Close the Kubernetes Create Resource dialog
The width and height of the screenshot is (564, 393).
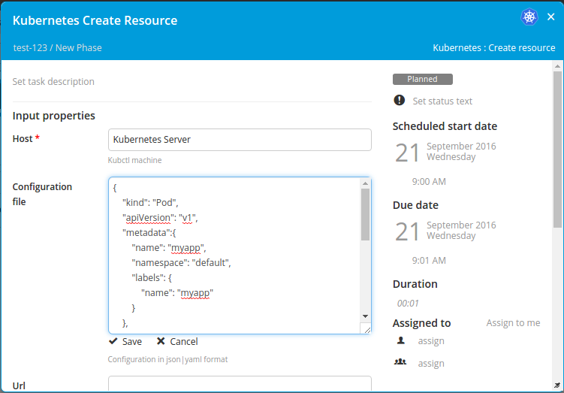550,17
